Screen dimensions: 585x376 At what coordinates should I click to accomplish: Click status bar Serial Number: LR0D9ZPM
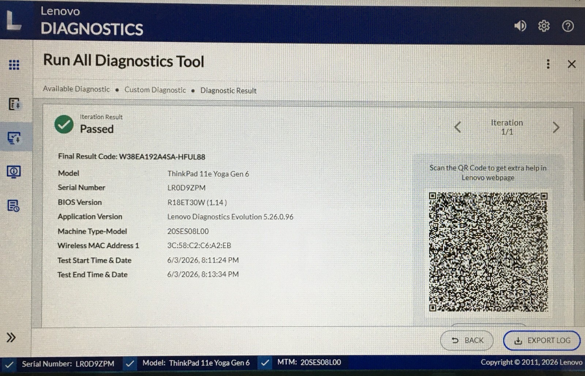(68, 364)
